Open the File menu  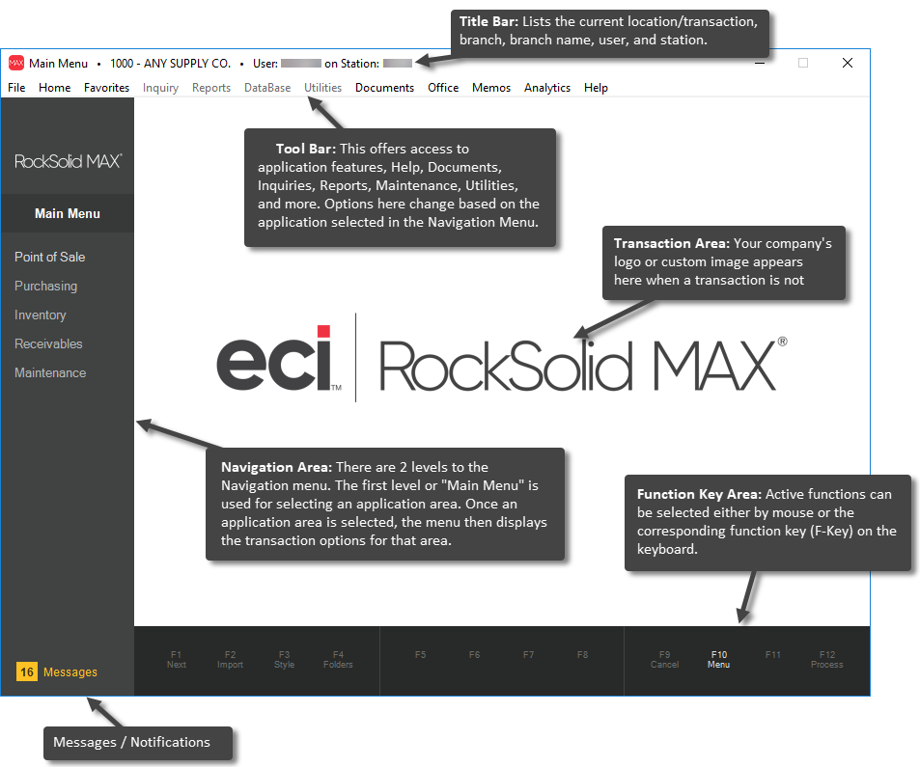click(x=16, y=88)
